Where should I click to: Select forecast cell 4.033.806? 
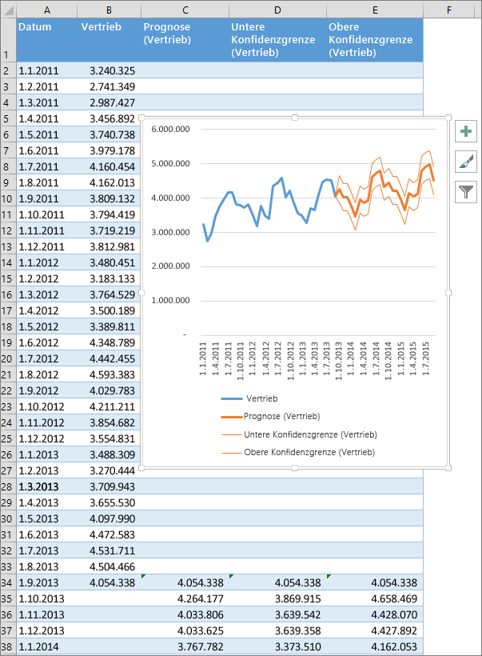pyautogui.click(x=185, y=614)
